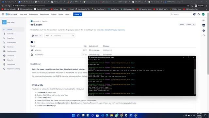This screenshot has height=118, width=209.
Task: Click the mid_exam repository avatar icon
Action: tap(4, 22)
